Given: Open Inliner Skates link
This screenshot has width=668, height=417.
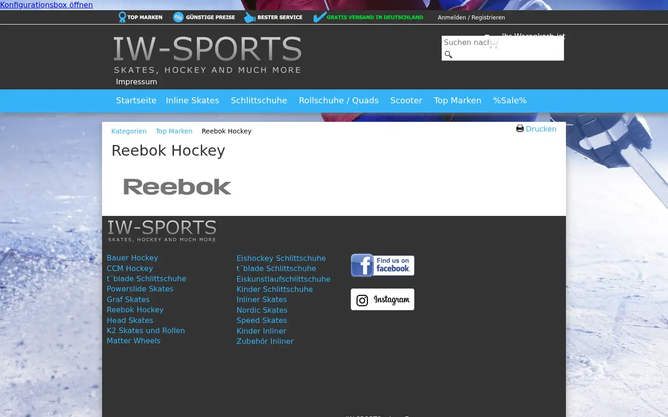Looking at the screenshot, I should pyautogui.click(x=262, y=299).
